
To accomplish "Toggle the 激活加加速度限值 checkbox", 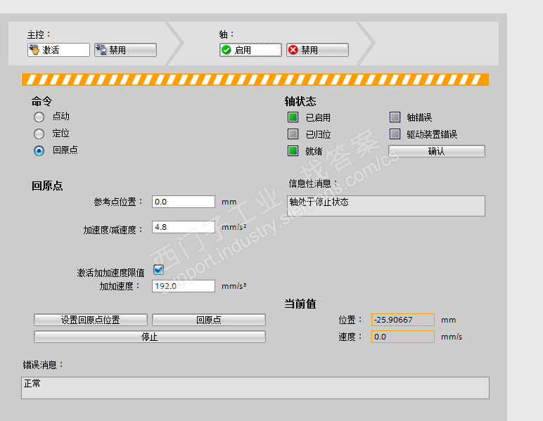I will [x=158, y=269].
